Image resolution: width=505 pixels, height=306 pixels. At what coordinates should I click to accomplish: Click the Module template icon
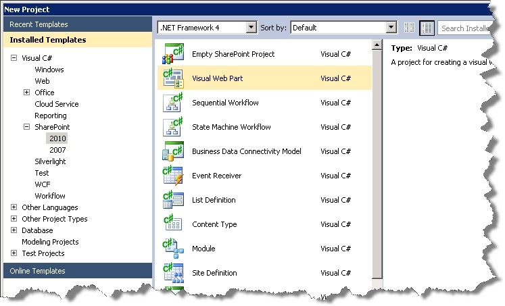pyautogui.click(x=173, y=249)
